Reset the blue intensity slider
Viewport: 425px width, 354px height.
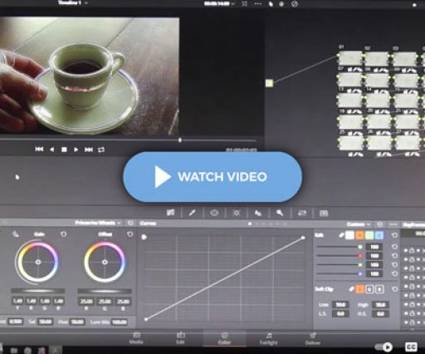395,273
